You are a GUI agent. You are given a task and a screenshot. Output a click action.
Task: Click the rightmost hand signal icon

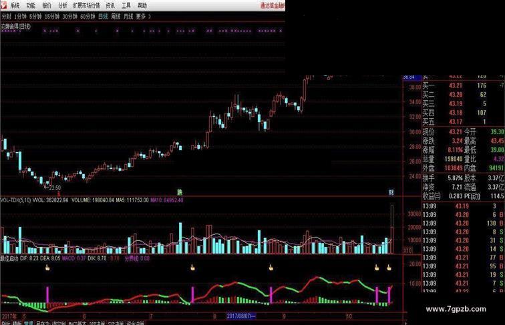point(389,268)
